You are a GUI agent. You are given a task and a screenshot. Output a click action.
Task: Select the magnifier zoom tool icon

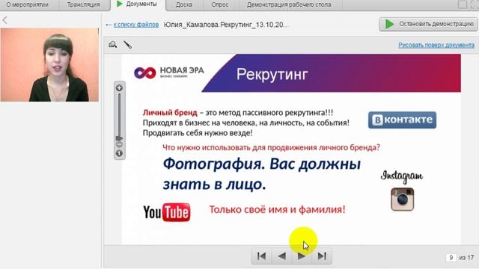[x=112, y=45]
